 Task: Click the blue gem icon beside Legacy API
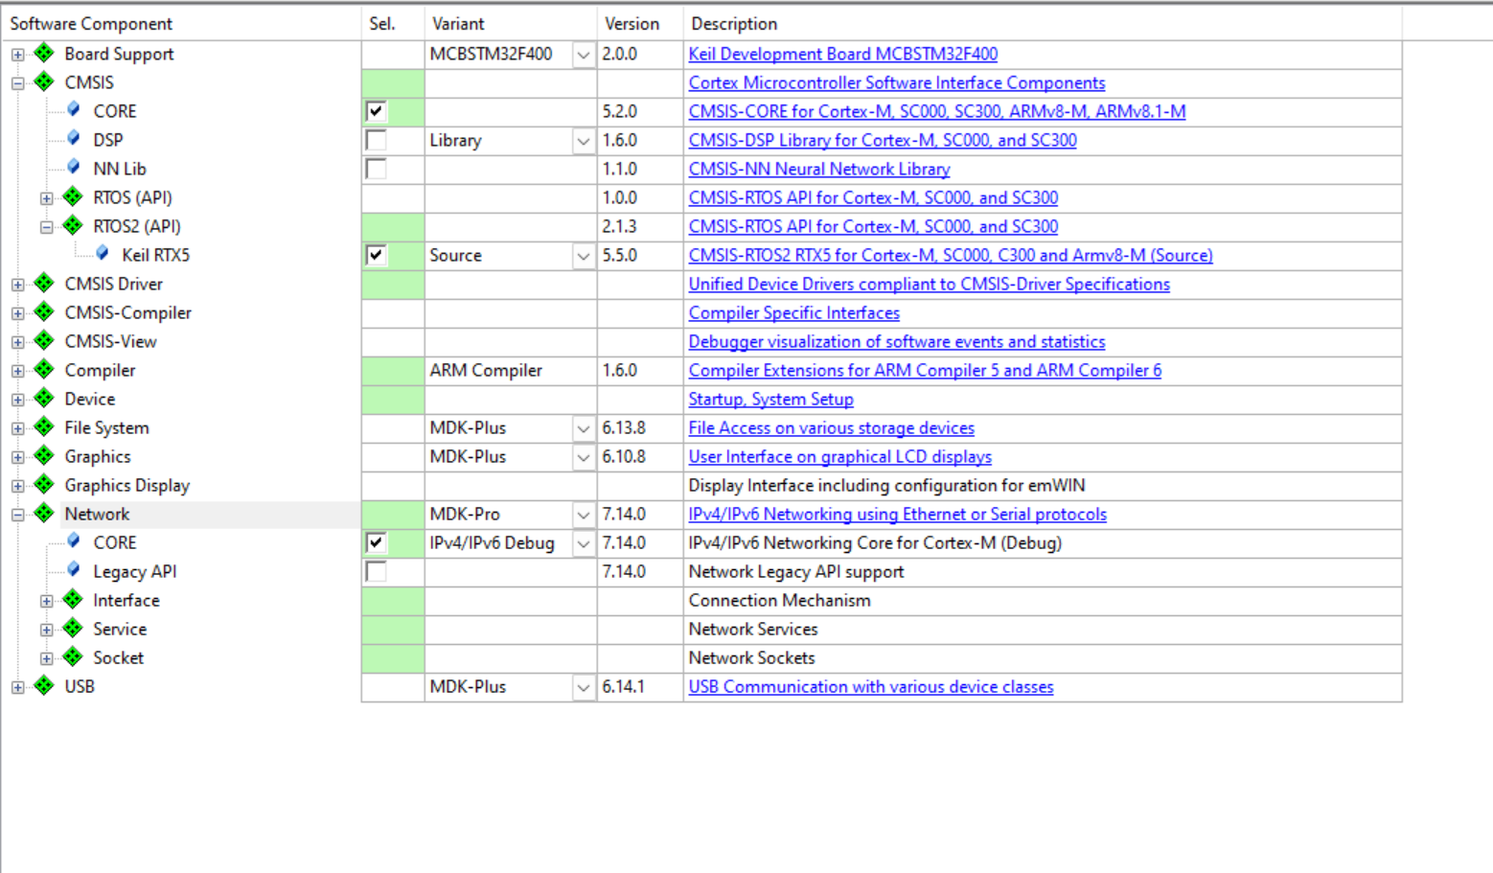coord(74,570)
